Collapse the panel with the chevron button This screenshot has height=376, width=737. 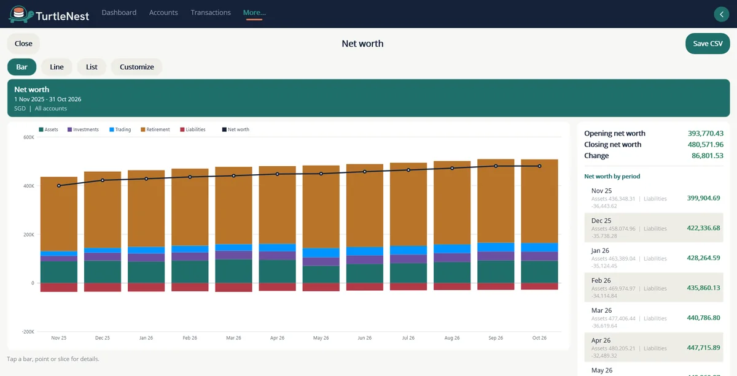[721, 14]
